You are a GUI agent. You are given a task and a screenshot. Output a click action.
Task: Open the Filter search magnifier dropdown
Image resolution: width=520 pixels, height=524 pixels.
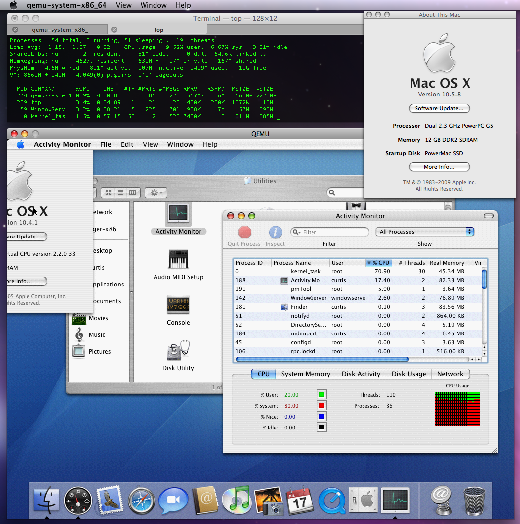pyautogui.click(x=296, y=232)
